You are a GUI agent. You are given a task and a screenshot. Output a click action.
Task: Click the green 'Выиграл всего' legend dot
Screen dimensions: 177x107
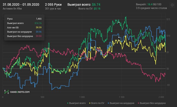click(68, 103)
